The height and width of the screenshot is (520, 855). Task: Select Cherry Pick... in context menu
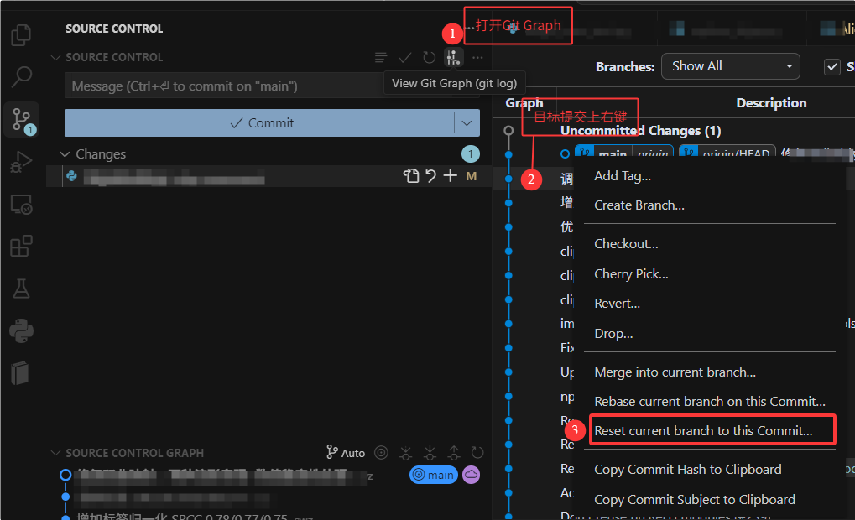tap(631, 274)
